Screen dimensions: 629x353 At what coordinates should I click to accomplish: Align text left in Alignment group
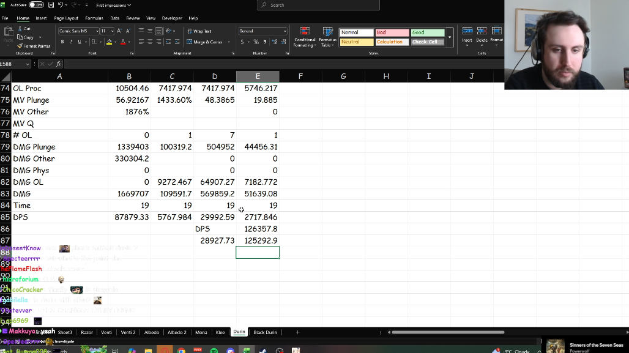pos(141,42)
